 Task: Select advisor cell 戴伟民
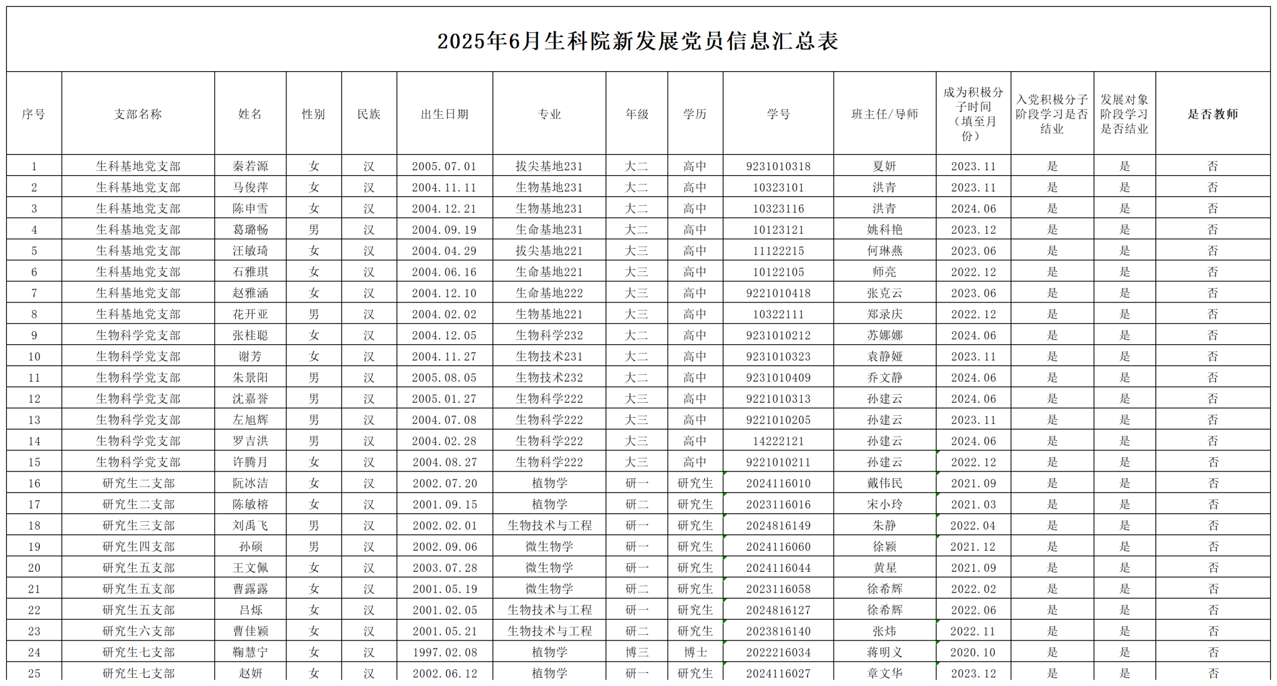pos(884,483)
